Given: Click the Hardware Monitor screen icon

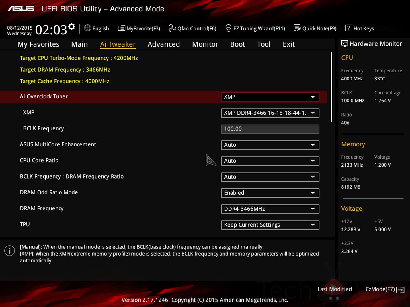Looking at the screenshot, I should [x=345, y=43].
